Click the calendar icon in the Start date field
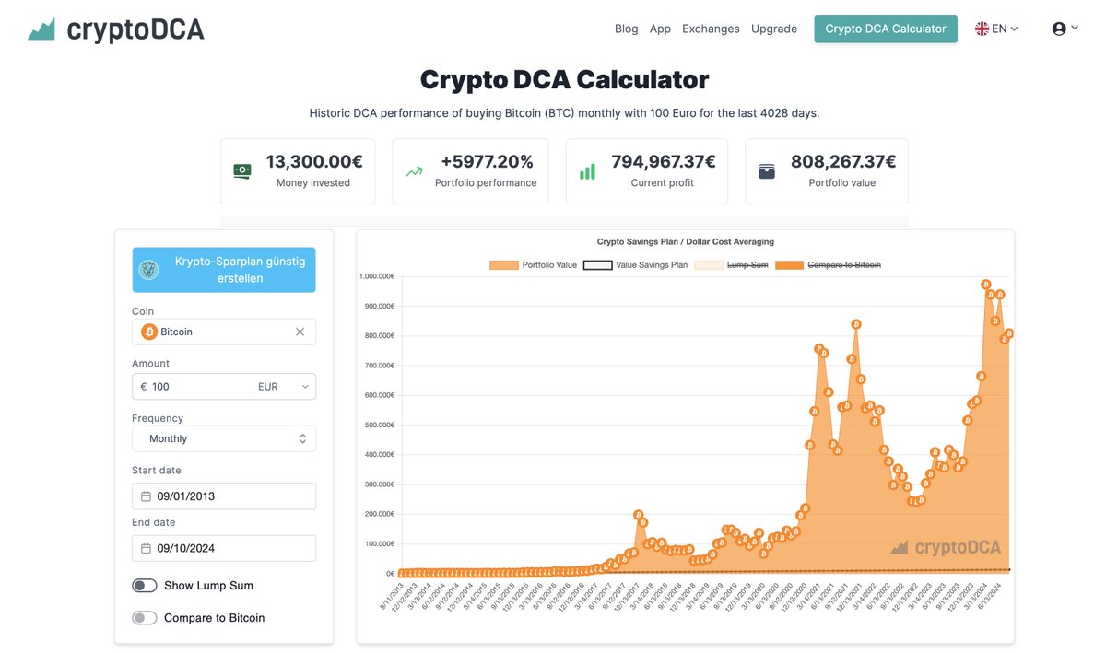Viewport: 1106px width, 653px height. pos(145,496)
